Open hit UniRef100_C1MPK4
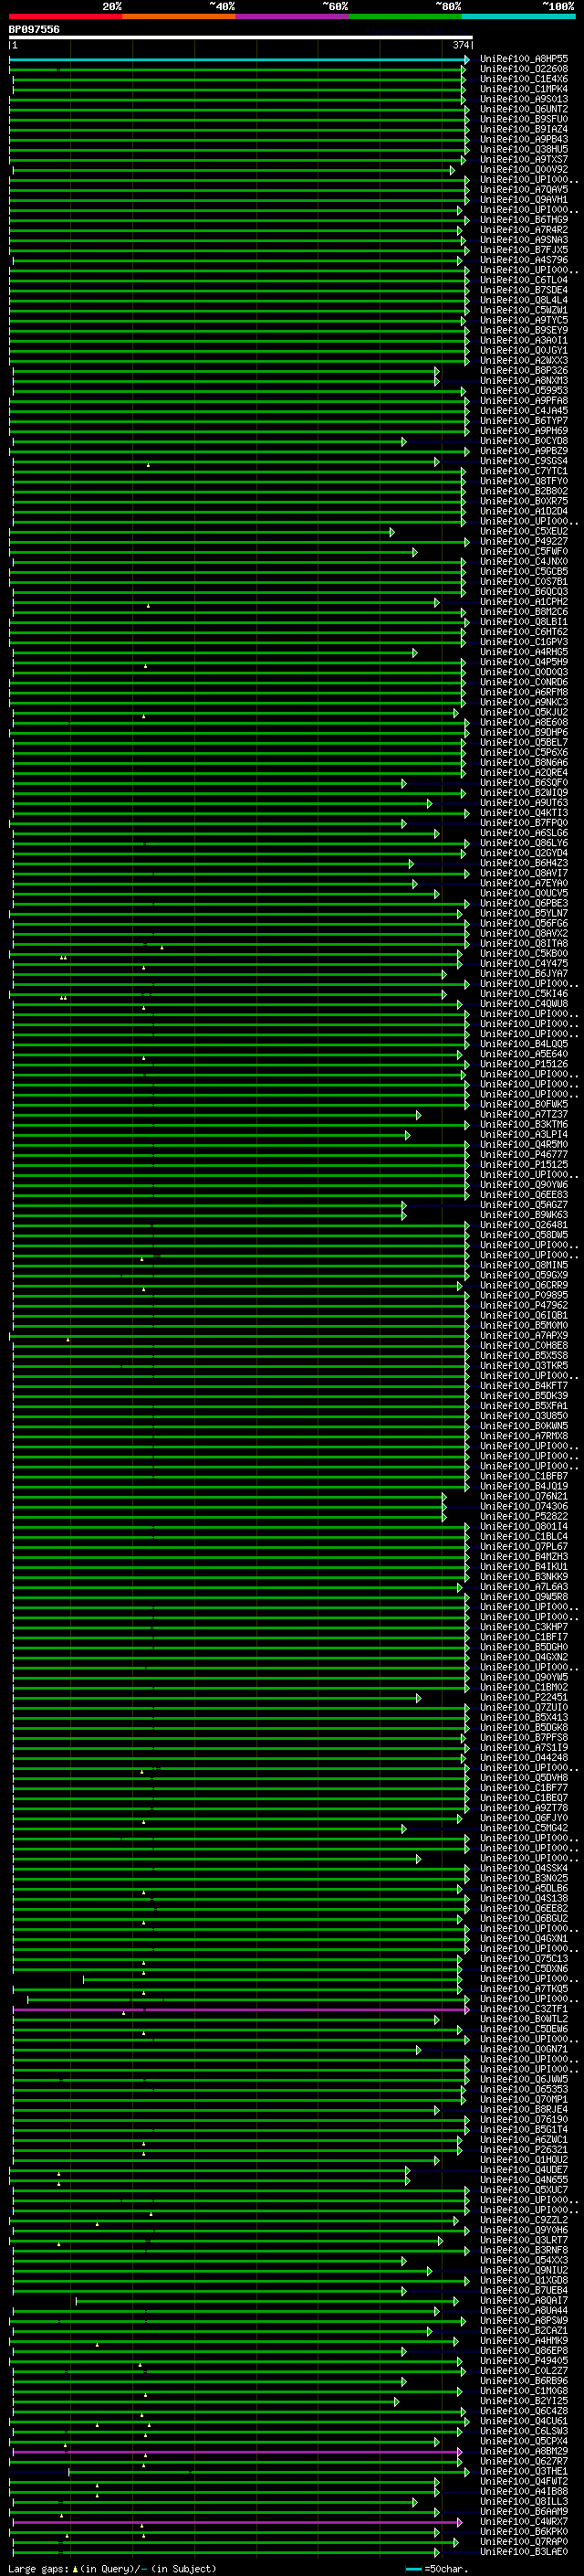This screenshot has width=584, height=2576. [x=524, y=89]
